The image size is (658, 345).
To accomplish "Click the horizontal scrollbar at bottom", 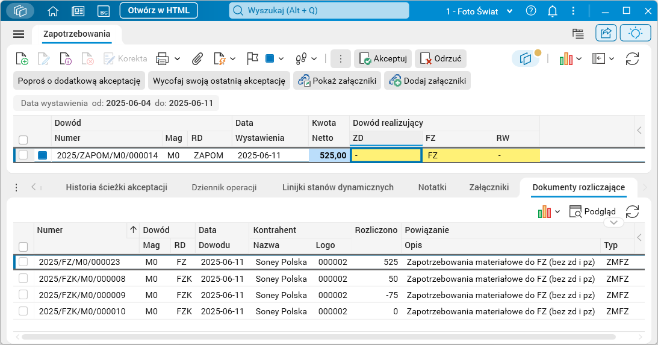I will pyautogui.click(x=318, y=337).
